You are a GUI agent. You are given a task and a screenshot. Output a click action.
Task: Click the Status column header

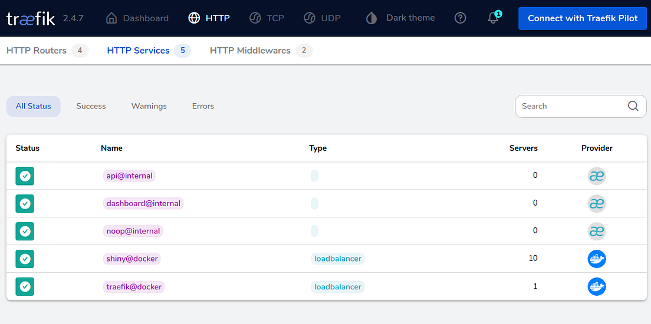[x=27, y=148]
